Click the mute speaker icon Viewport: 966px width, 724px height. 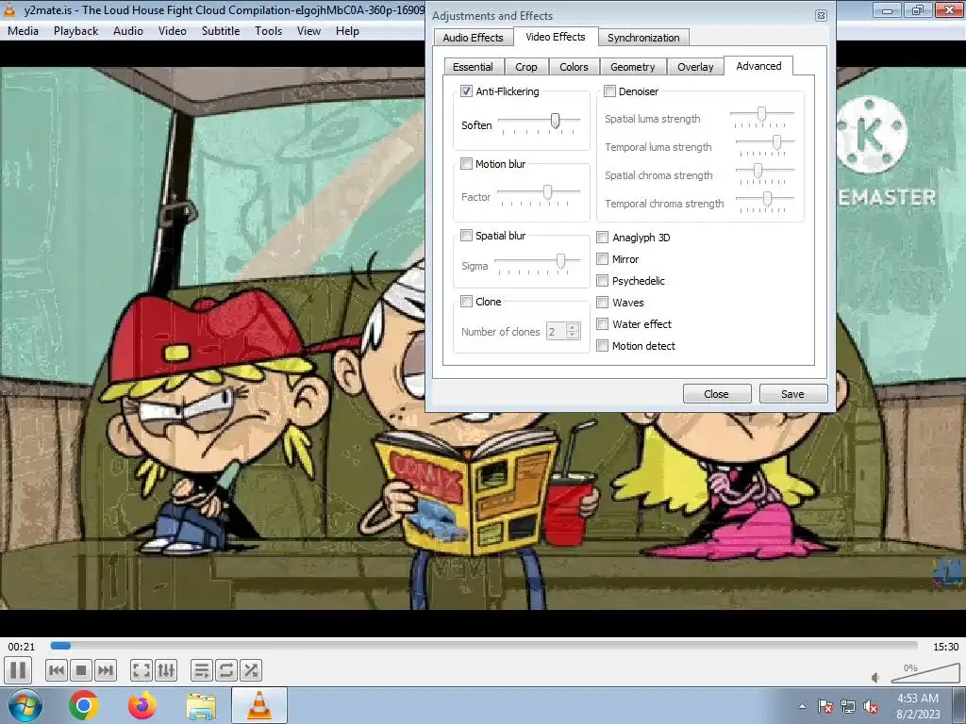tap(875, 677)
